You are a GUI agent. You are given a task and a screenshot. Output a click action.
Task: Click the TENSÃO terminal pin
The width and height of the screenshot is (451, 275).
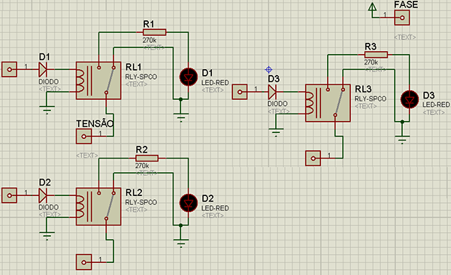(83, 136)
